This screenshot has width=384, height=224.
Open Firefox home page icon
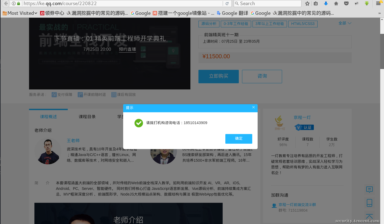[336, 3]
